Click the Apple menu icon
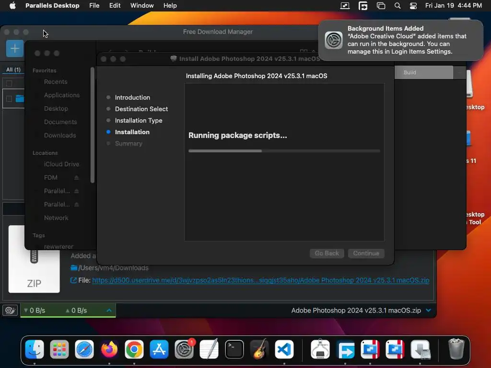This screenshot has height=368, width=491. [x=12, y=5]
